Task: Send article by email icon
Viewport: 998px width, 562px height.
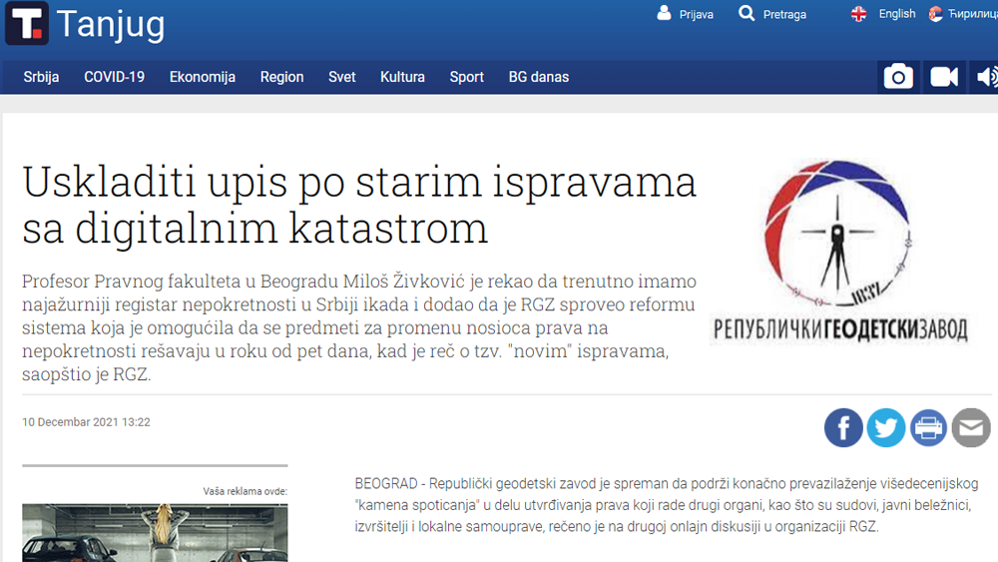Action: pos(971,427)
